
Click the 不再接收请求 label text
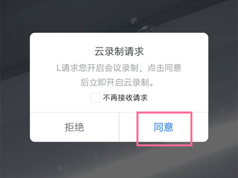pos(125,98)
